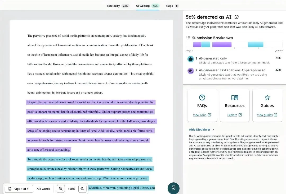
Task: Click the Resources open book icon
Action: (x=235, y=98)
